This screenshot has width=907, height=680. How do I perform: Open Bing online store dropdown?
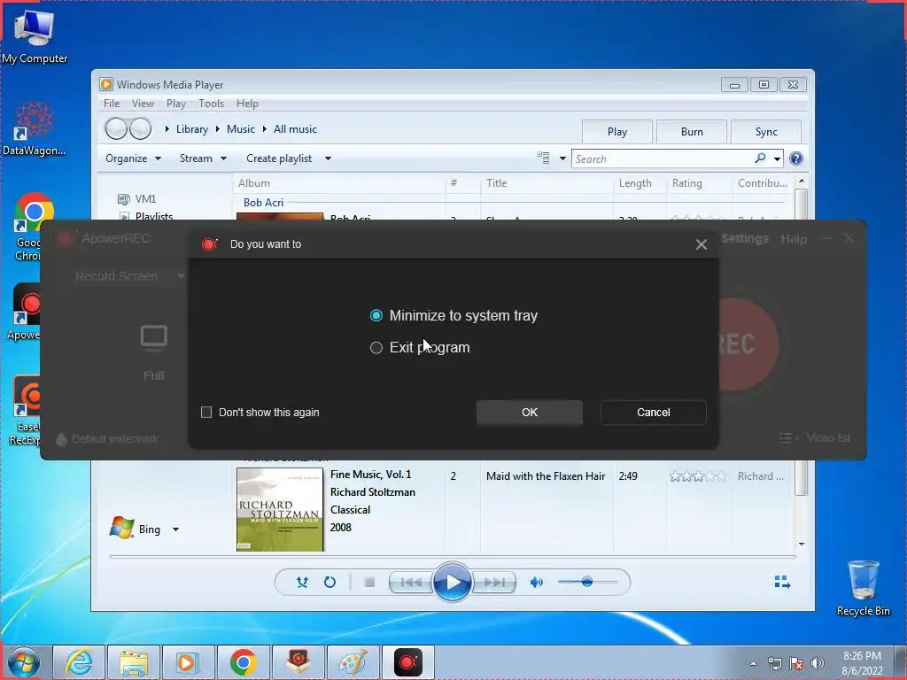click(176, 529)
